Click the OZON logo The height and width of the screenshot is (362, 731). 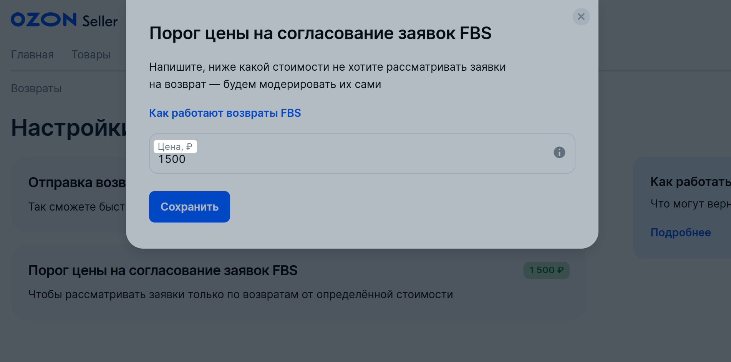(x=44, y=20)
